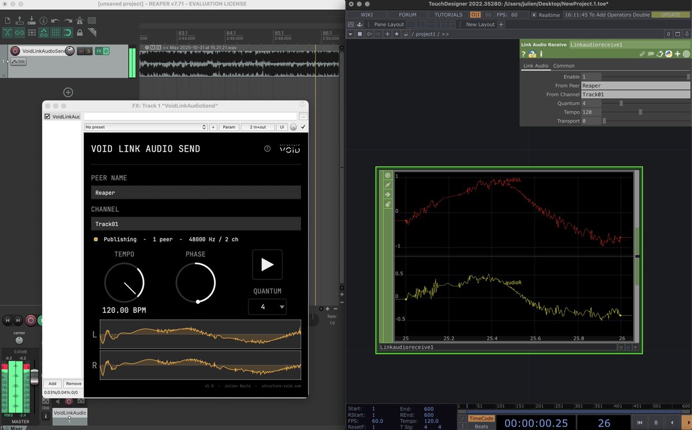Click New Layout plus button in TouchDesigner
The height and width of the screenshot is (430, 692).
coord(501,24)
